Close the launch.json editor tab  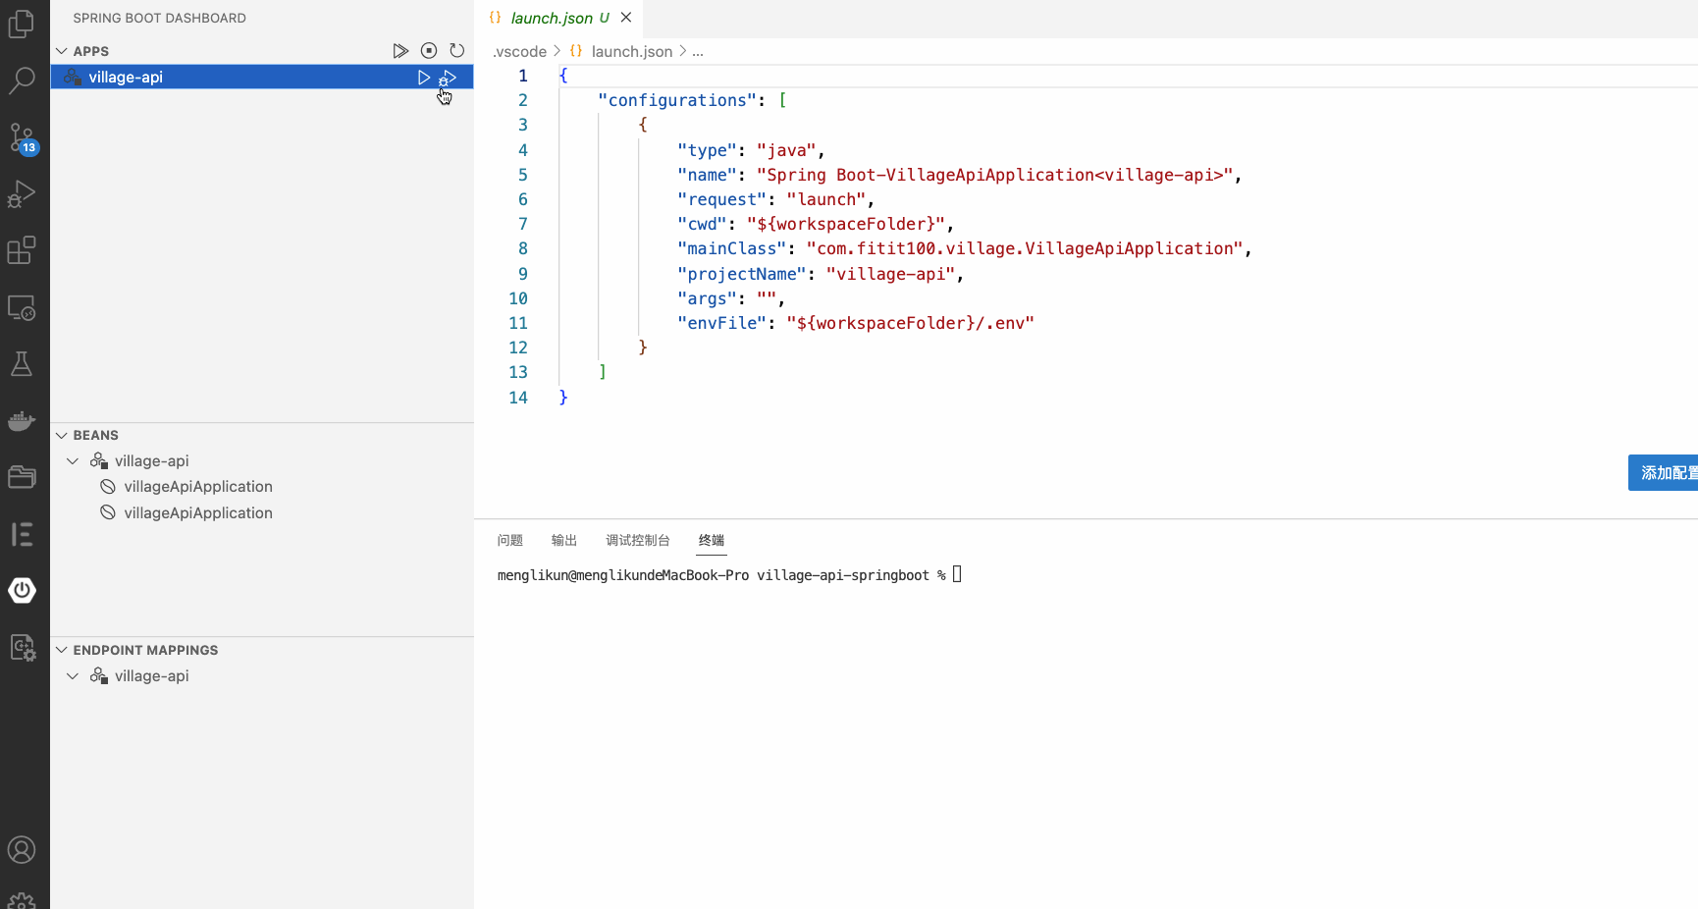click(x=626, y=18)
